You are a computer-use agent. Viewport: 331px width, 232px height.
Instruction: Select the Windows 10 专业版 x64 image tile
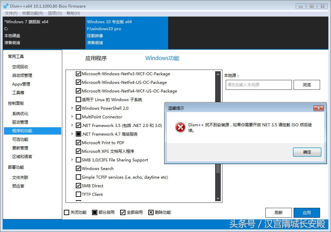[x=127, y=33]
